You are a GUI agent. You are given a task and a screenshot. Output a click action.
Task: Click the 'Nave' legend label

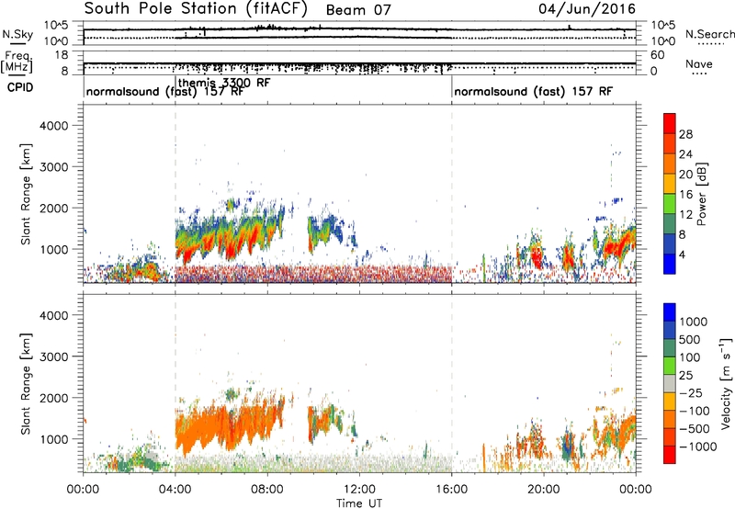698,63
